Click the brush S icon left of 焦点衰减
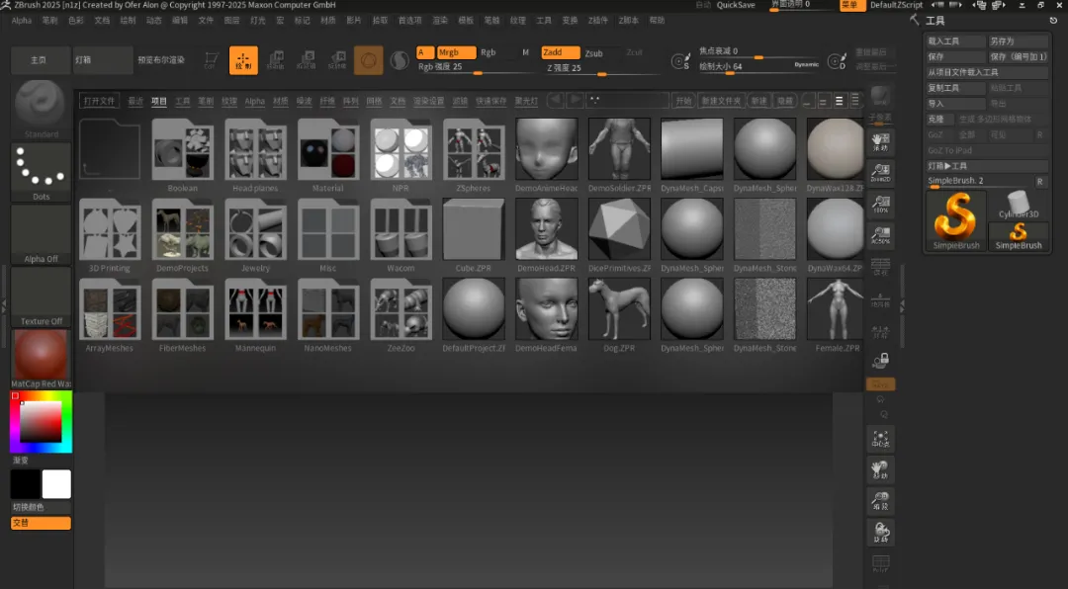The height and width of the screenshot is (589, 1068). (679, 61)
